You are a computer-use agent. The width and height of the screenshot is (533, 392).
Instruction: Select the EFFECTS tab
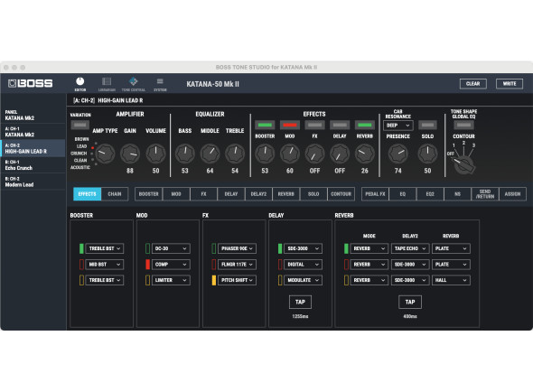tap(88, 194)
